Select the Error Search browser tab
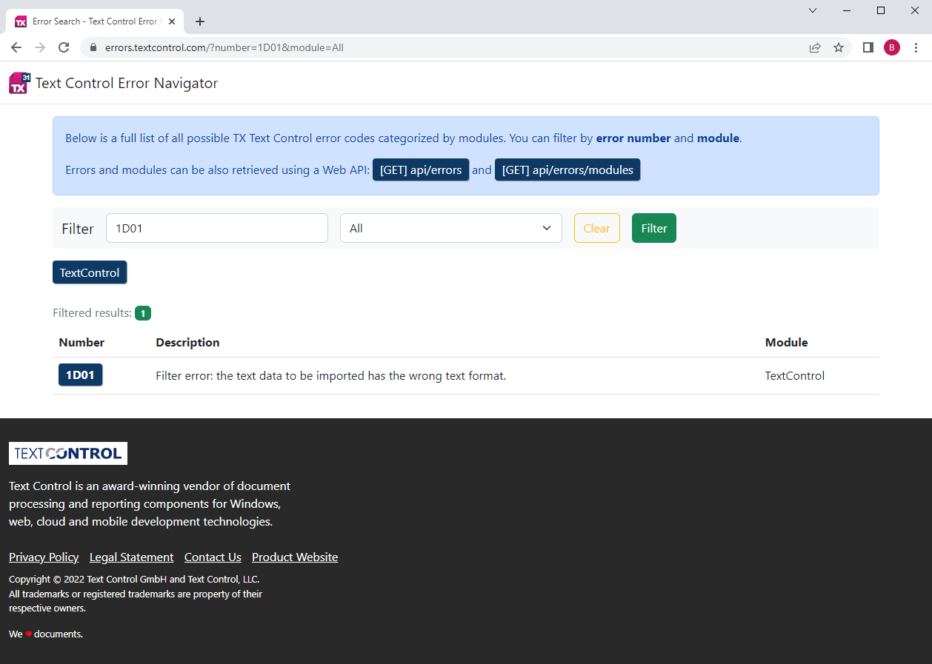Image resolution: width=932 pixels, height=664 pixels. point(95,21)
